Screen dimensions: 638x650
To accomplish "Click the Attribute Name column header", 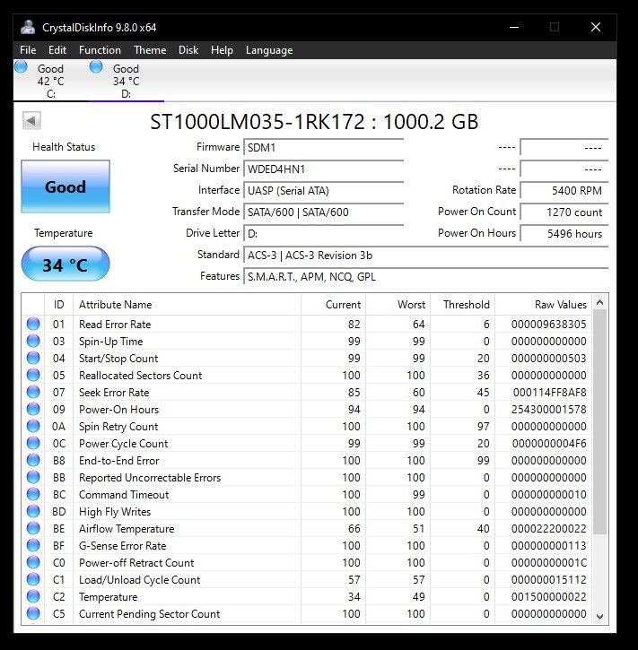I will pyautogui.click(x=187, y=305).
